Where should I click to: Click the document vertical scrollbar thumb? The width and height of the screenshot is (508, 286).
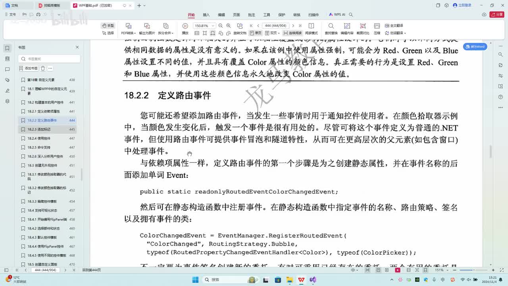pos(491,151)
